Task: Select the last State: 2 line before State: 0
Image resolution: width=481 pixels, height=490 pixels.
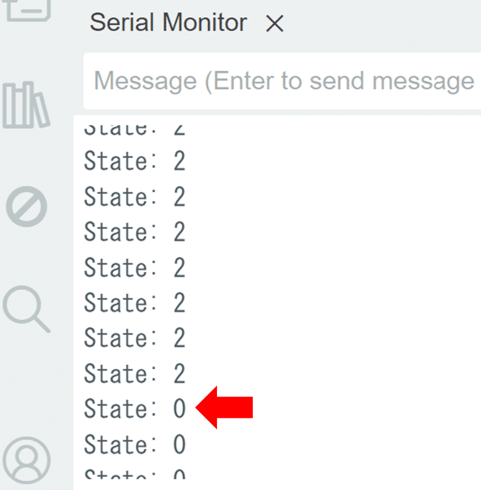Action: point(135,373)
